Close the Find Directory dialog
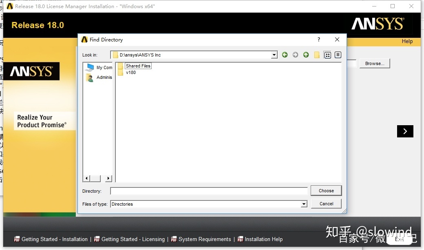This screenshot has height=250, width=424. point(337,40)
